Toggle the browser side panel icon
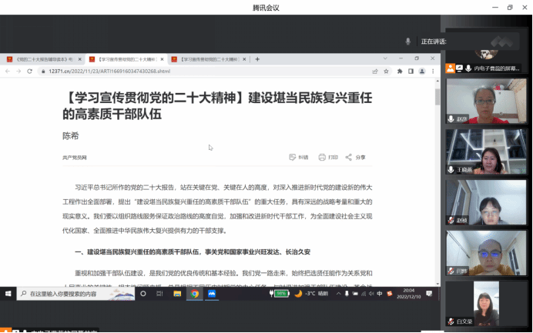Image resolution: width=533 pixels, height=333 pixels. [410, 71]
